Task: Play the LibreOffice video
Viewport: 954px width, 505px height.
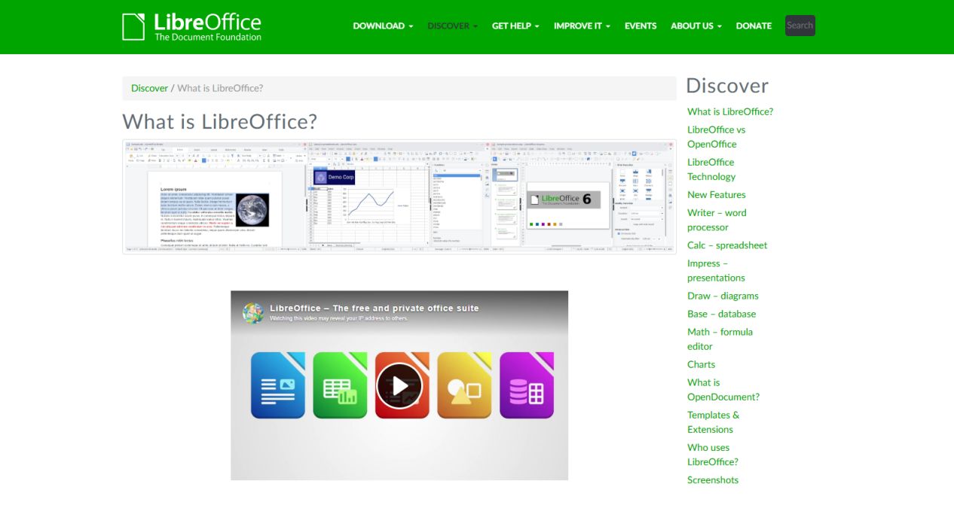Action: click(399, 386)
